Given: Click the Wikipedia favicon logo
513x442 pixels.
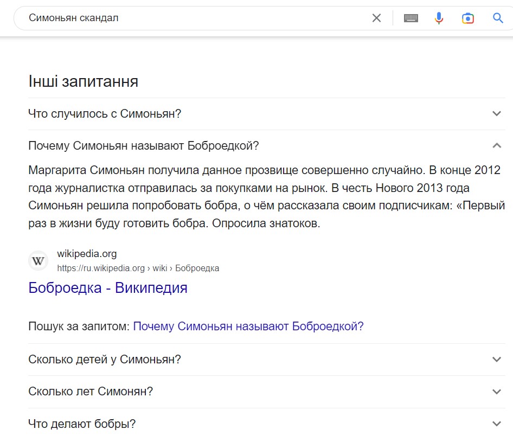Looking at the screenshot, I should [39, 261].
